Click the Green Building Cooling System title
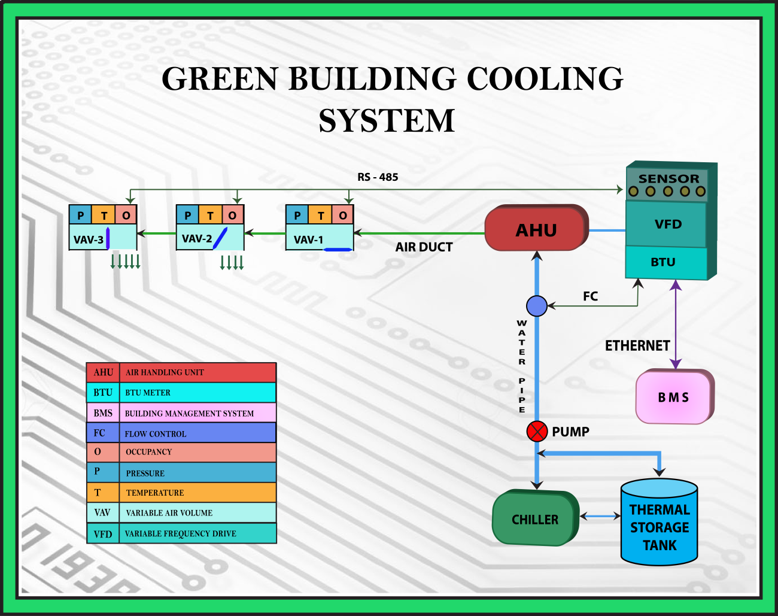Image resolution: width=778 pixels, height=616 pixels. click(x=392, y=99)
